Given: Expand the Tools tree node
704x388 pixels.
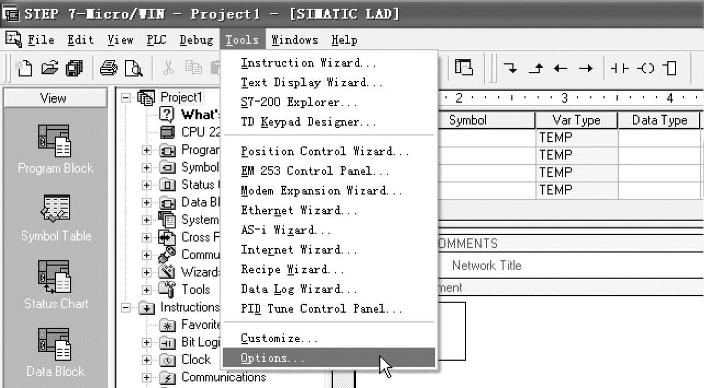Looking at the screenshot, I should click(x=146, y=290).
